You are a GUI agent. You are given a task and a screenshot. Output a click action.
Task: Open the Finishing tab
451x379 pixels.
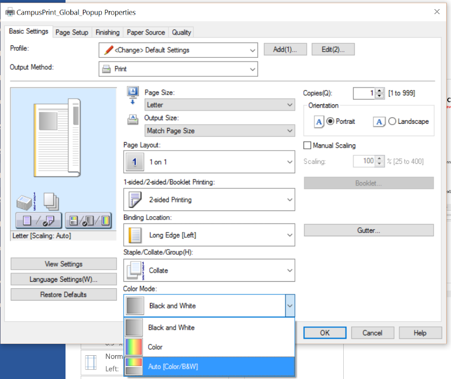click(x=108, y=32)
